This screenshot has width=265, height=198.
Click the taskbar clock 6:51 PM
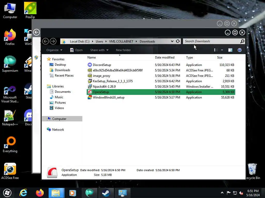[253, 191]
